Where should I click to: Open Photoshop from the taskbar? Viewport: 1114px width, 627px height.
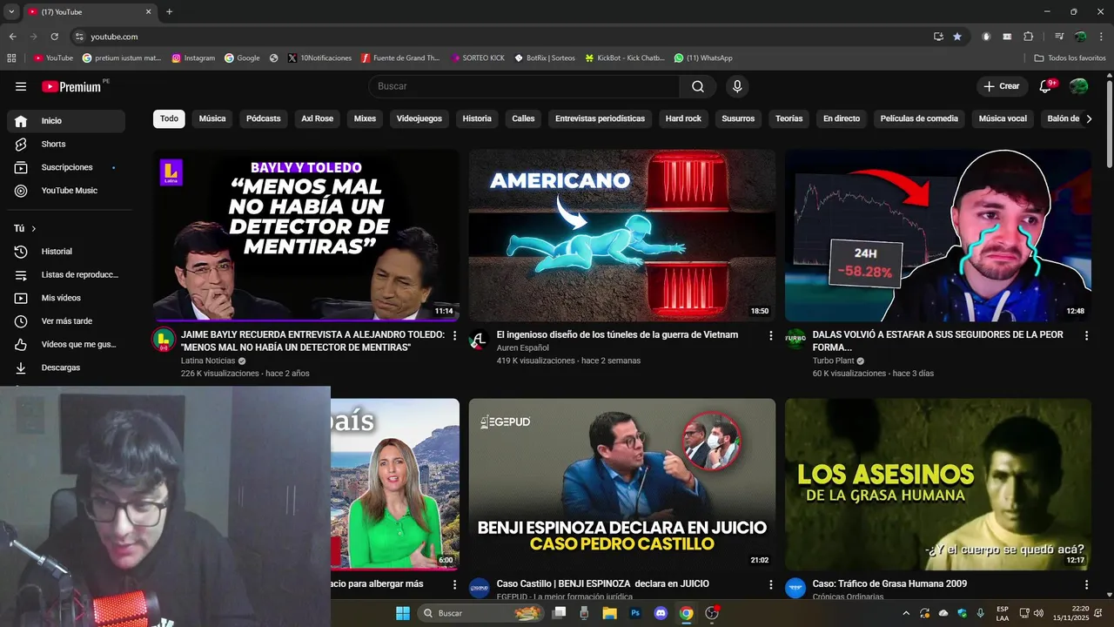point(635,613)
